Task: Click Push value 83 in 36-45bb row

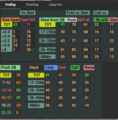Action: click(74, 50)
